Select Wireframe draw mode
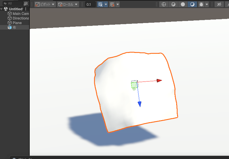The image size is (229, 159). (164, 5)
